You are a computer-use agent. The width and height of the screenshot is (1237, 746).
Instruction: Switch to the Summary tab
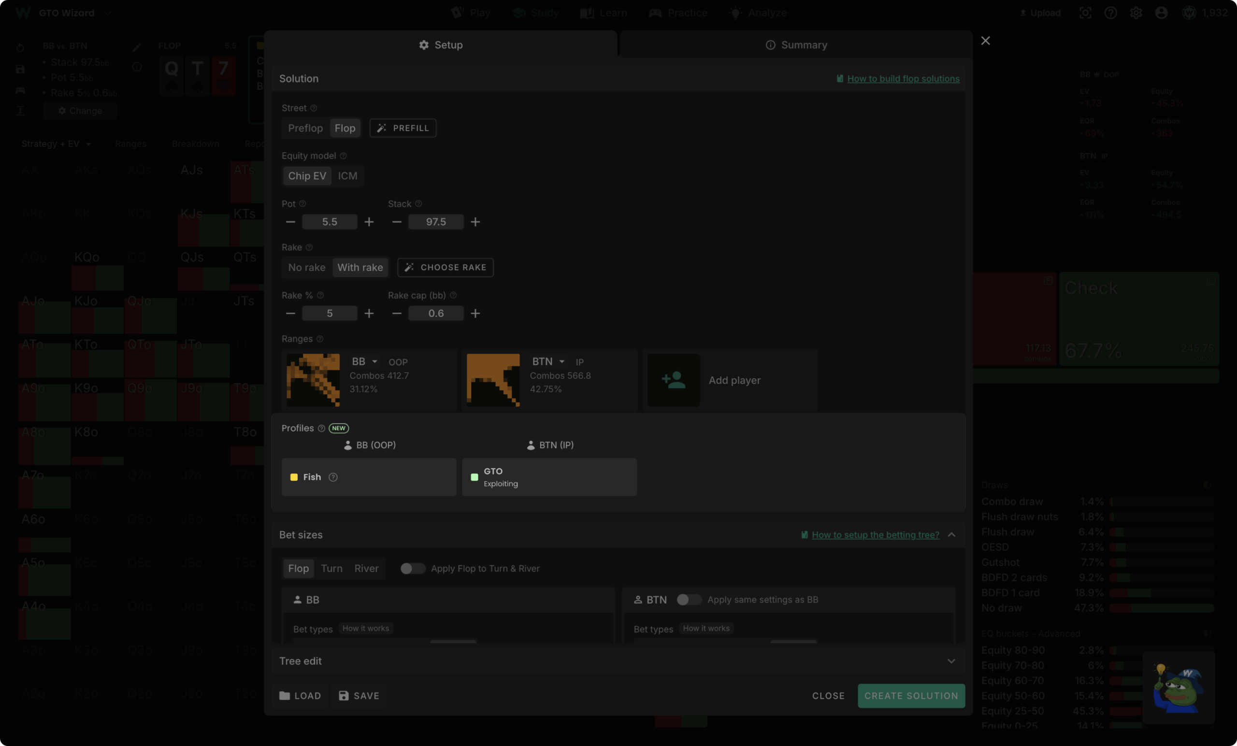[x=796, y=44]
